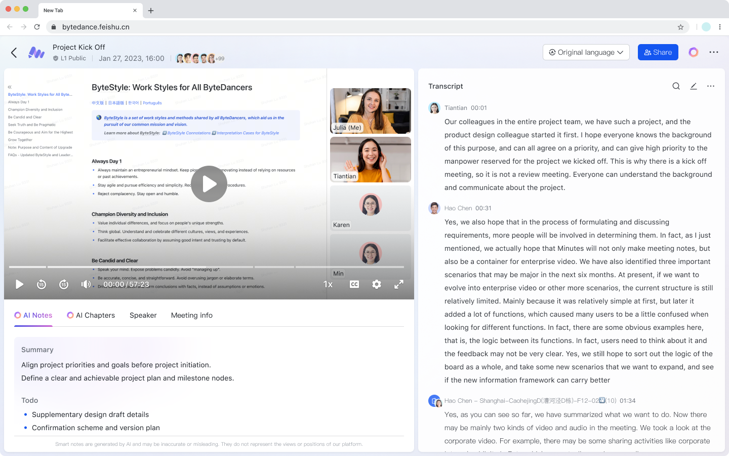
Task: Skip forward 15 seconds
Action: pyautogui.click(x=64, y=284)
